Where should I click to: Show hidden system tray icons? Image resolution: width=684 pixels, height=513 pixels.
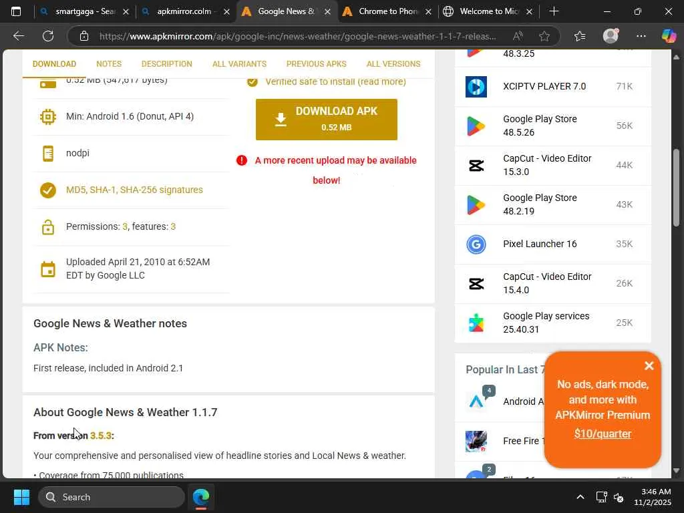[580, 497]
